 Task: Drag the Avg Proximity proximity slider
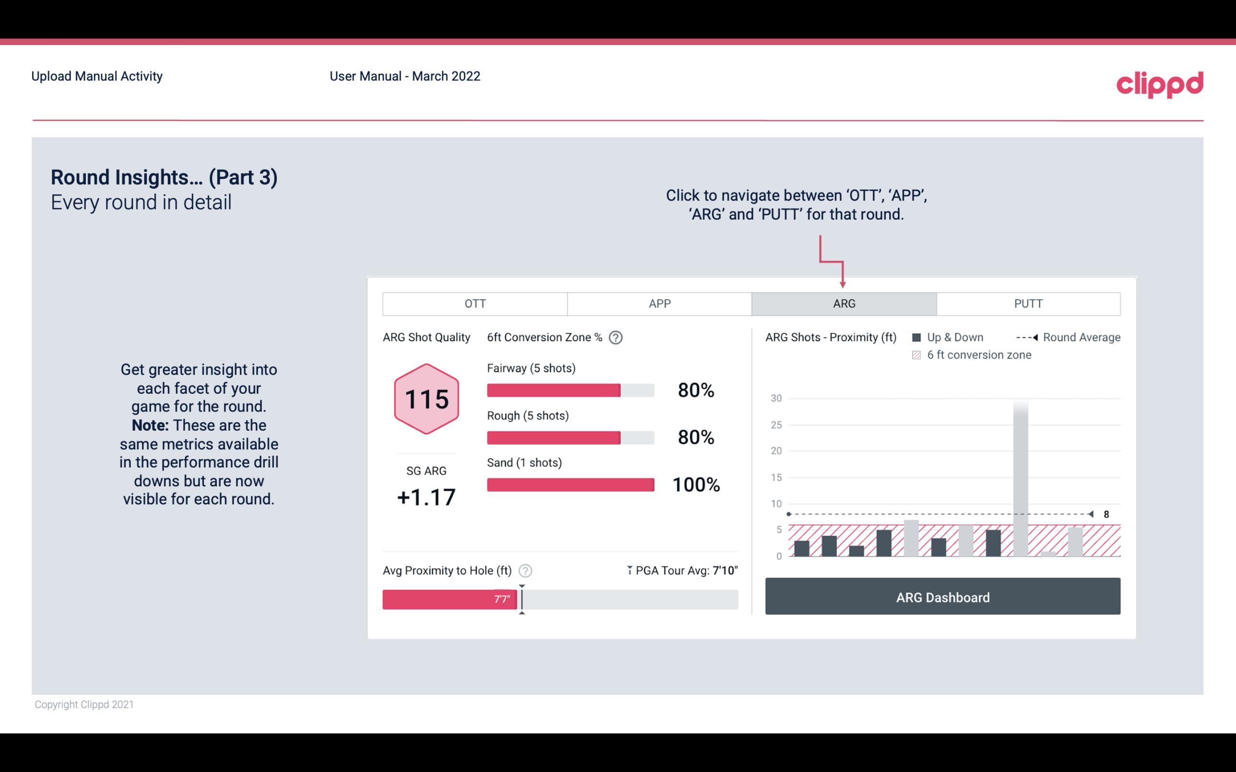(519, 597)
